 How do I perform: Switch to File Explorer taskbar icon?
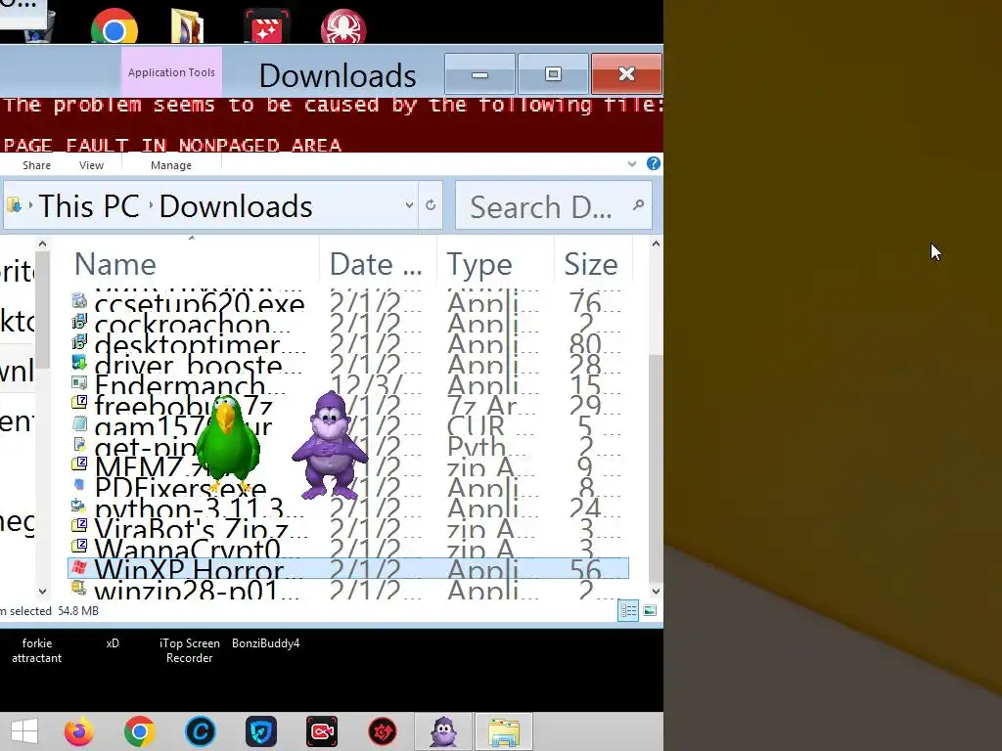tap(504, 731)
